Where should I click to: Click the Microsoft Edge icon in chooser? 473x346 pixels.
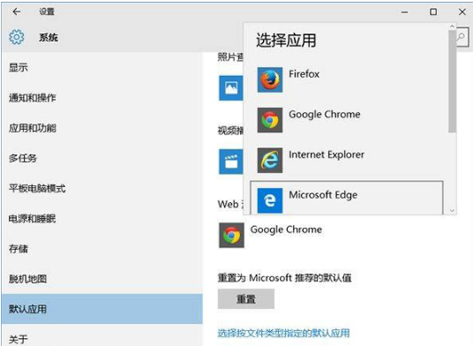coord(270,200)
